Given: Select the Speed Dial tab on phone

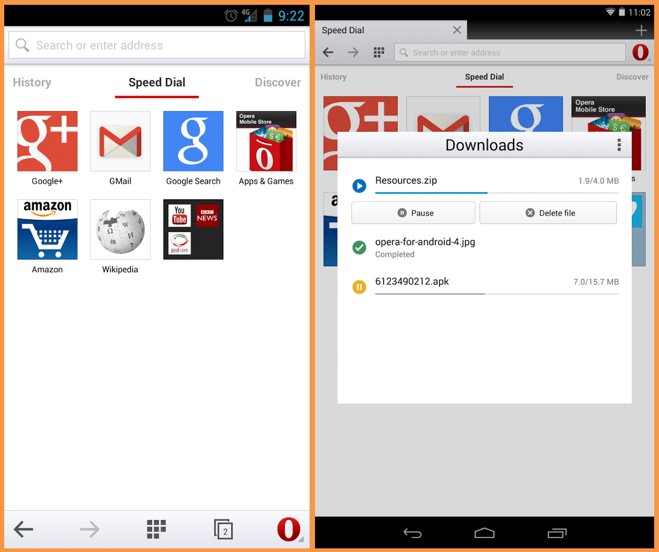Looking at the screenshot, I should [x=157, y=83].
